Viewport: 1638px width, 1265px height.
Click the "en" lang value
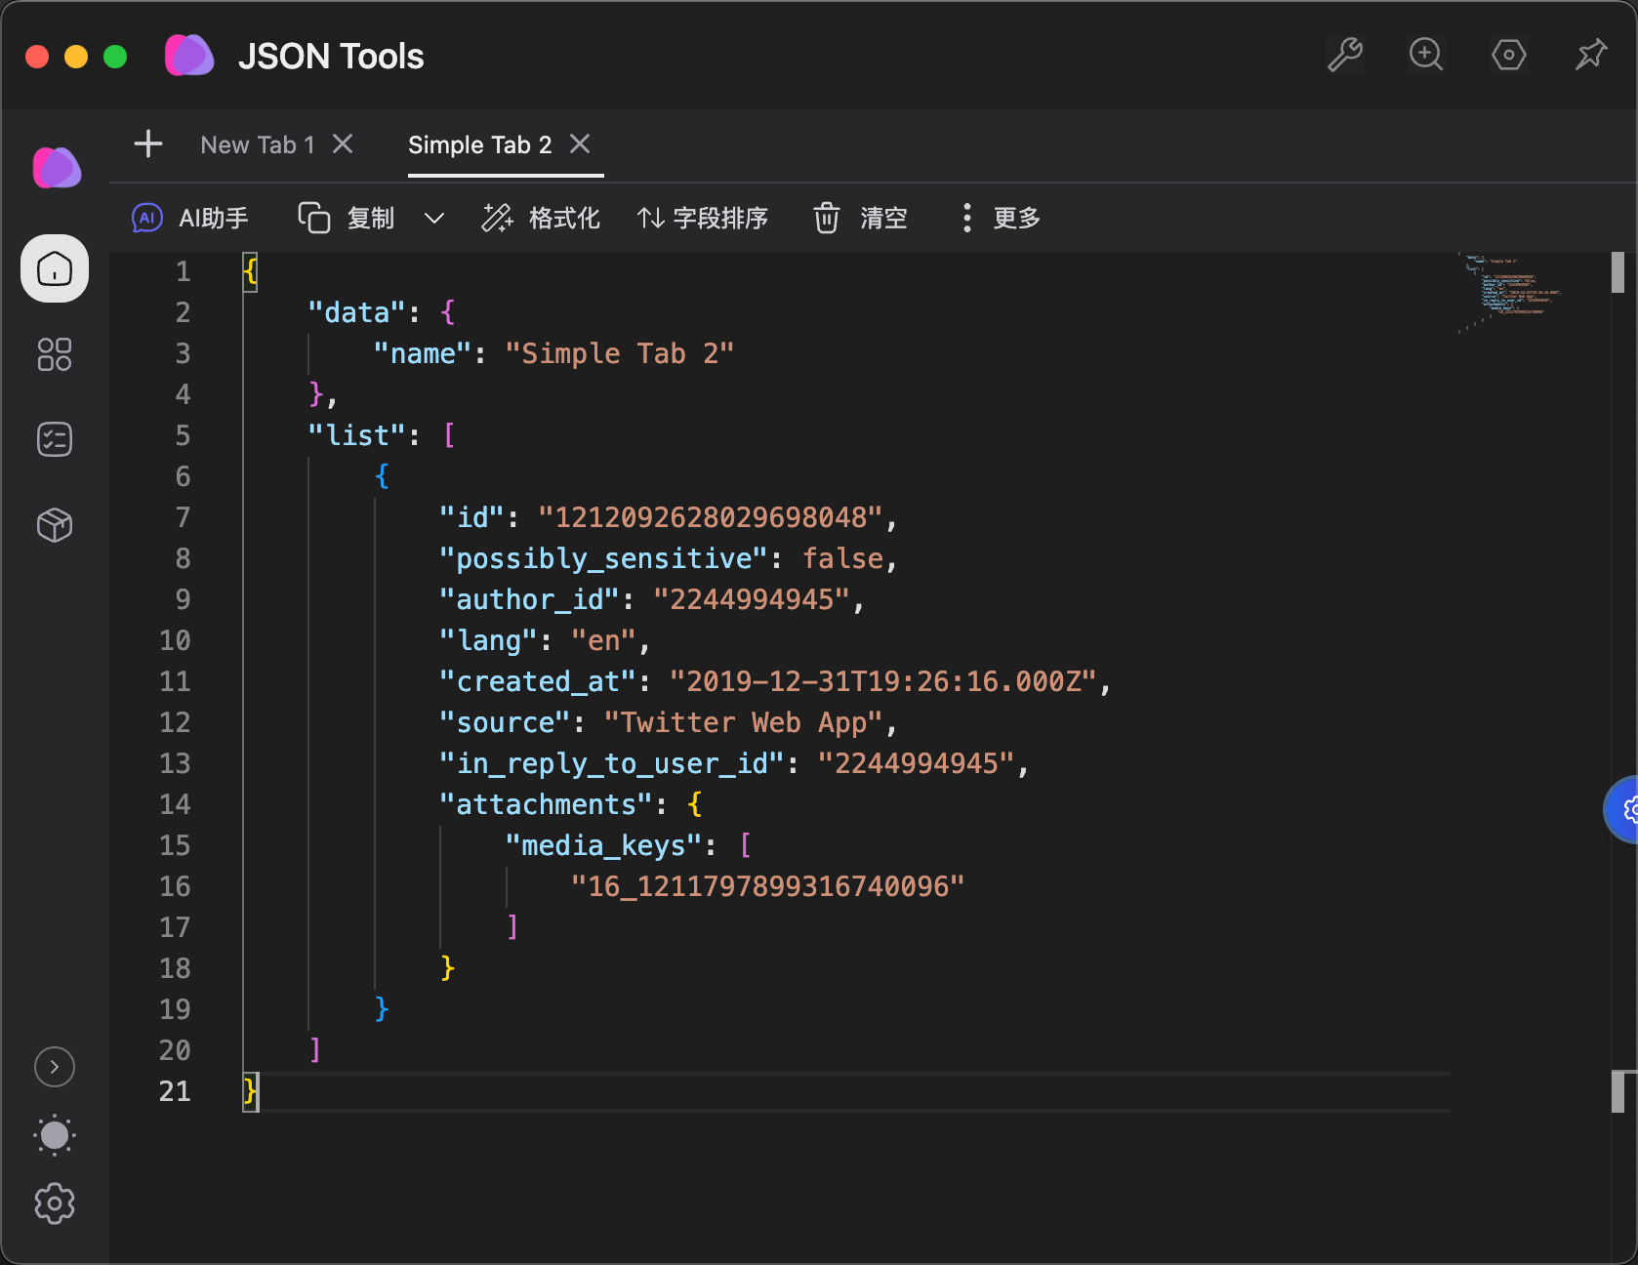(603, 640)
